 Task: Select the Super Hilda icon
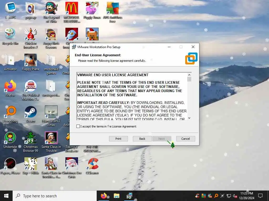click(x=31, y=166)
